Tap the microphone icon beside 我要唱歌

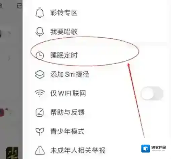[40, 32]
